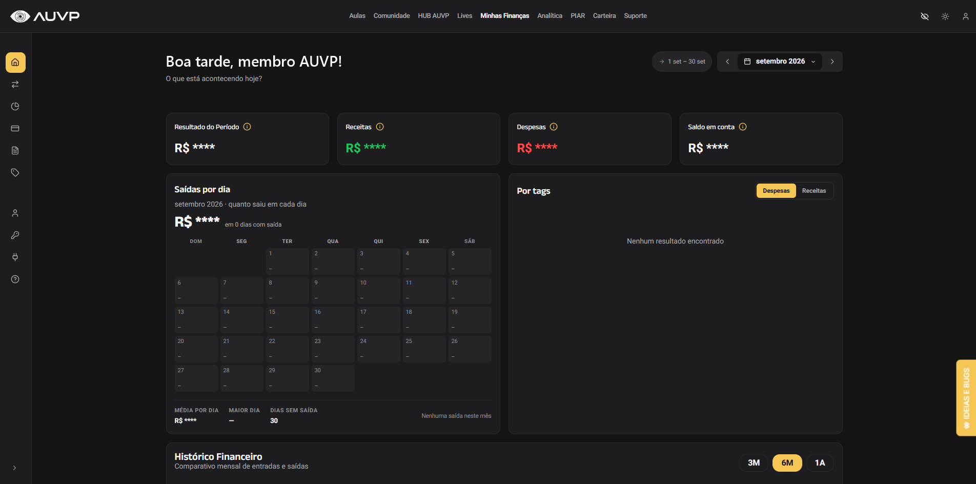Select day 1 in the calendar

(288, 261)
